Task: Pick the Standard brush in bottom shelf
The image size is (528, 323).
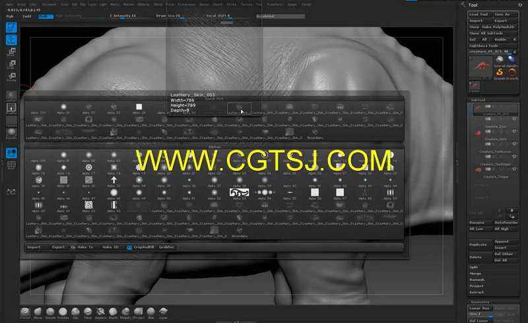Action: [25, 313]
